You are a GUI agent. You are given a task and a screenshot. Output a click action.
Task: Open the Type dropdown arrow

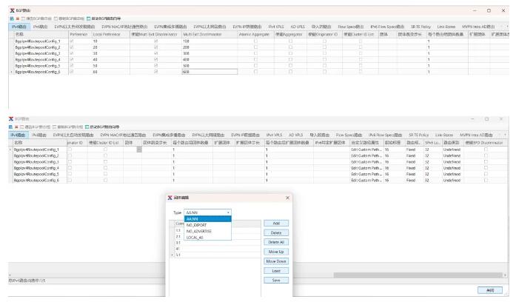click(229, 212)
